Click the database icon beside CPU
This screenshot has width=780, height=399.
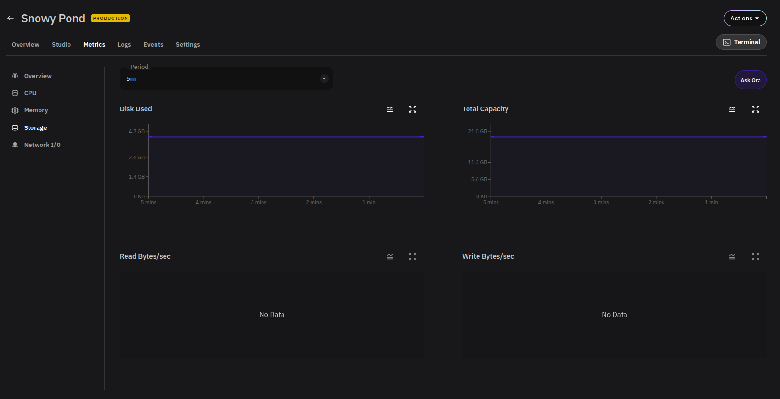[x=15, y=93]
